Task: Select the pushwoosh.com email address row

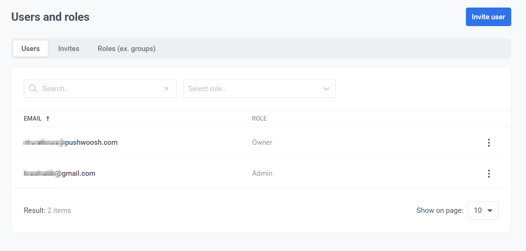Action: 70,143
